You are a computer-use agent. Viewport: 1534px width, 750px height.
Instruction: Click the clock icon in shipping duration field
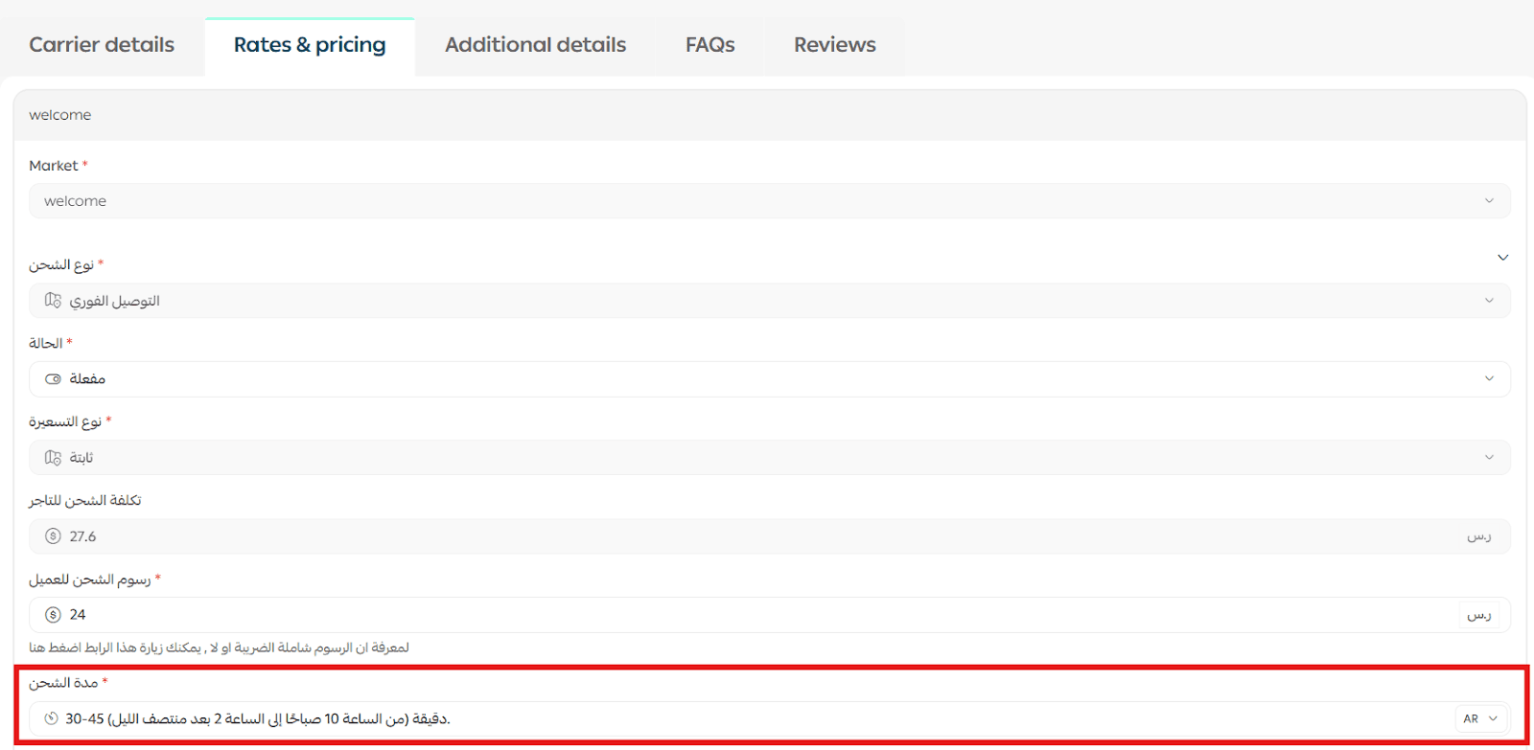point(52,718)
